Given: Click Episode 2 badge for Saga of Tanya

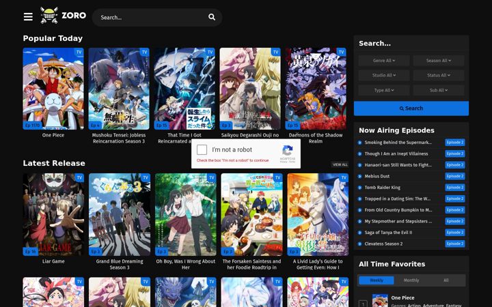Looking at the screenshot, I should point(455,233).
